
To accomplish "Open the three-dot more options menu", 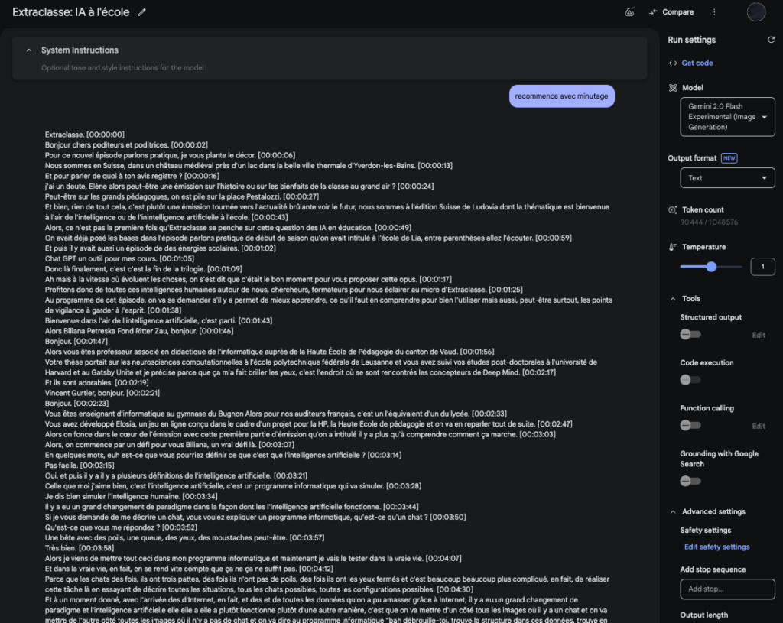I will pyautogui.click(x=714, y=12).
